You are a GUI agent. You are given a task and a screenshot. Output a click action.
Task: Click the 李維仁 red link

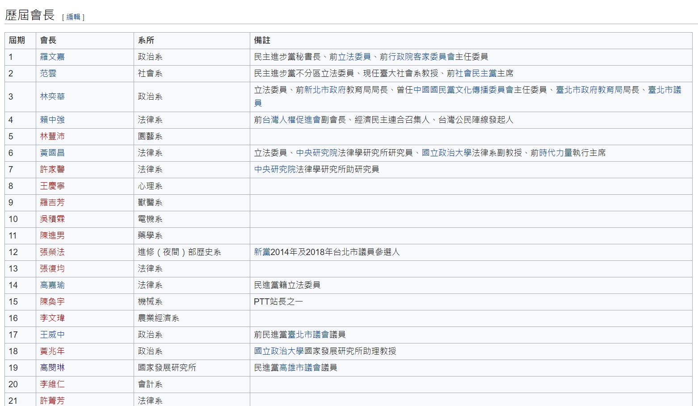click(52, 384)
